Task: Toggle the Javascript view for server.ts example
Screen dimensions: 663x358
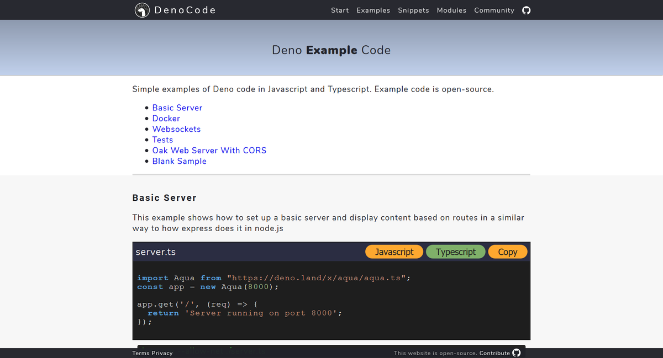Action: (x=394, y=252)
